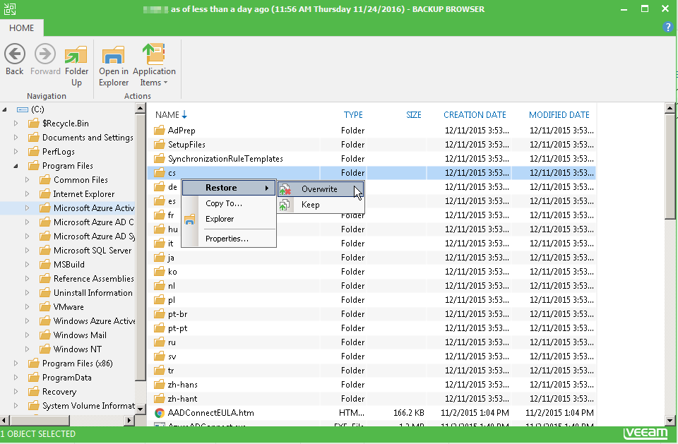The image size is (678, 444).
Task: Click Windows NT folder icon
Action: coord(45,349)
